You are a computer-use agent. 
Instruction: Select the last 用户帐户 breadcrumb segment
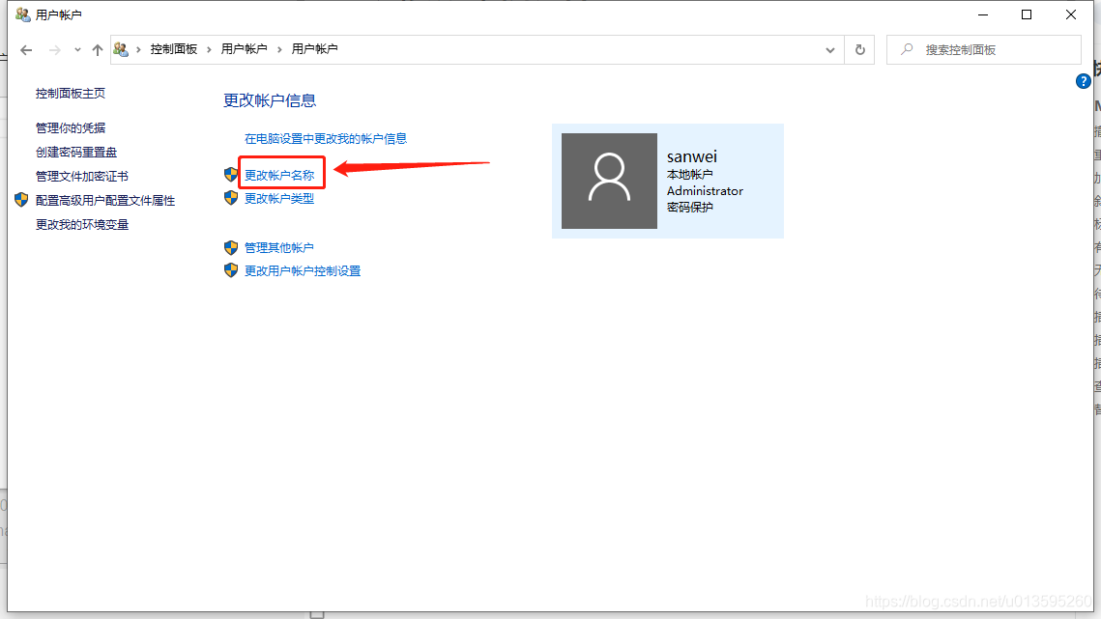[x=314, y=49]
